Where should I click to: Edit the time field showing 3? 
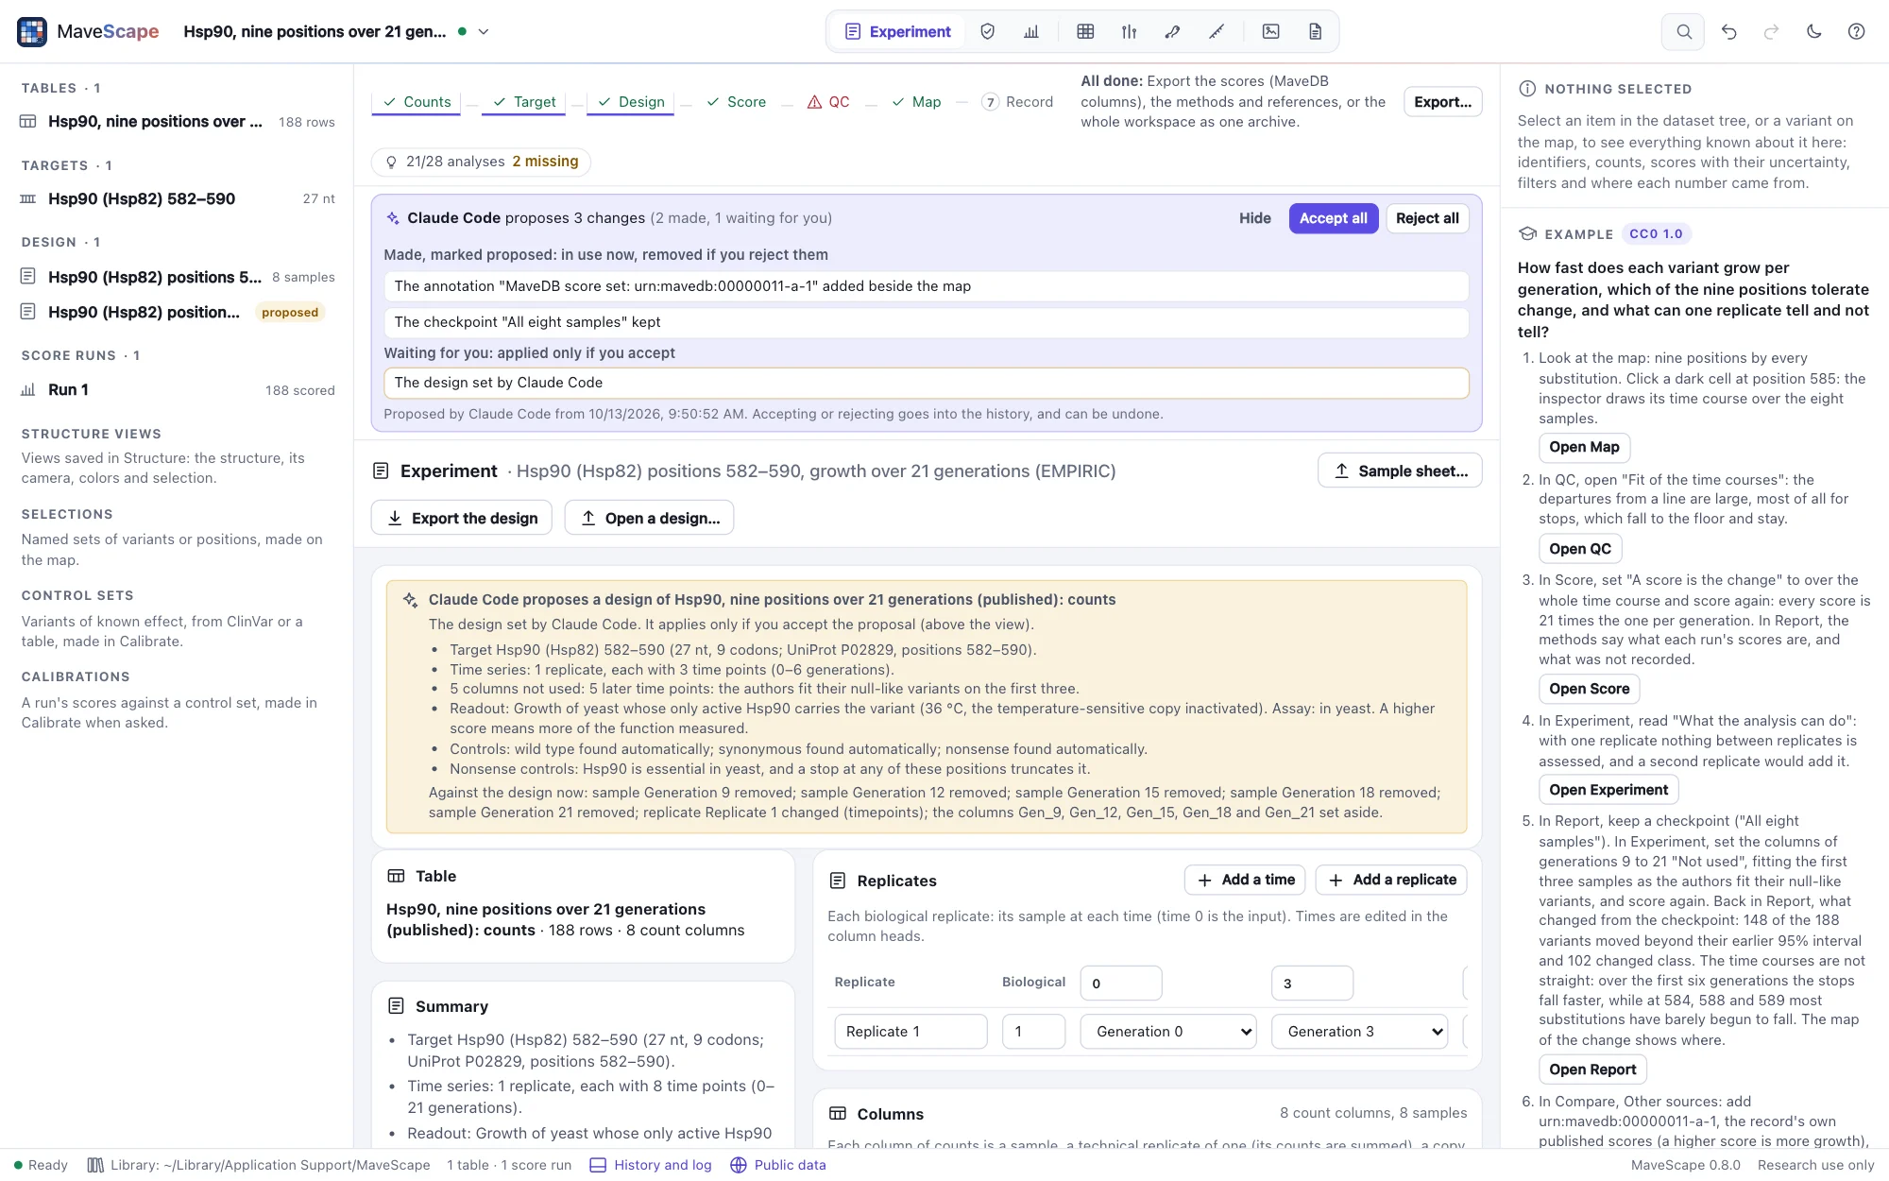pos(1312,983)
